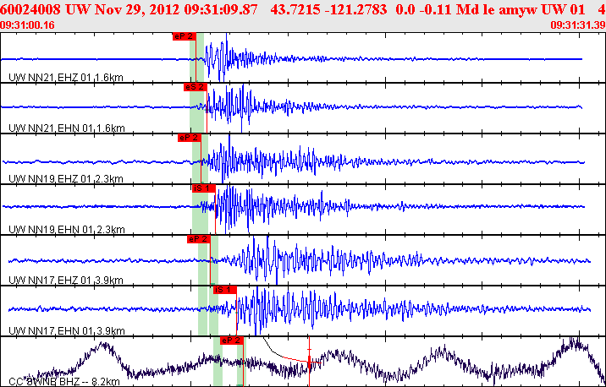
Task: Click the end time 09:31:31.39 label
Action: (578, 25)
